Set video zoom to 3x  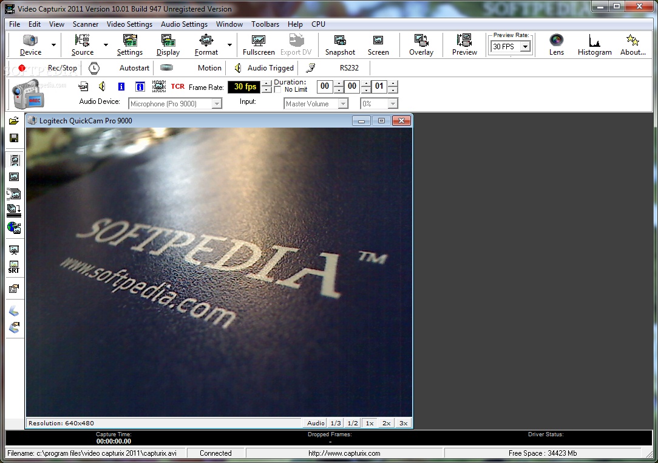pyautogui.click(x=403, y=423)
